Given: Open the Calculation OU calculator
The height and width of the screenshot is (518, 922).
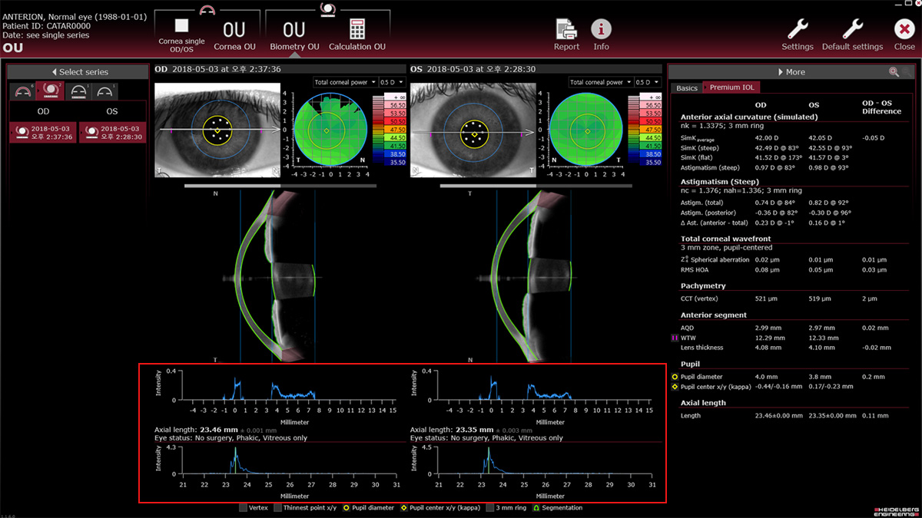Looking at the screenshot, I should click(357, 35).
